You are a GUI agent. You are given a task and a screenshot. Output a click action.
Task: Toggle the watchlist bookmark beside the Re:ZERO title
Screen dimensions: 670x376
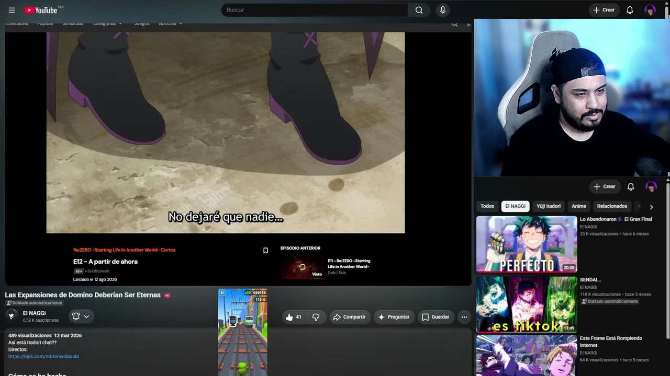(265, 251)
